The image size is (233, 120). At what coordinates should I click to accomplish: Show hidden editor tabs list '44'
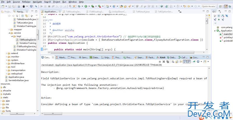180,11
